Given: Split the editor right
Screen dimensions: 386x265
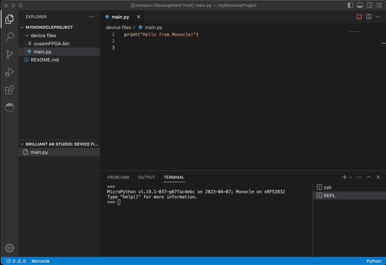Looking at the screenshot, I should (x=369, y=17).
